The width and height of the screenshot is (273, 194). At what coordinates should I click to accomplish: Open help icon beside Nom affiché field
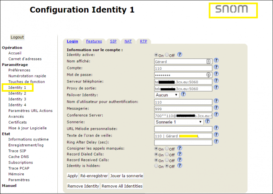pyautogui.click(x=216, y=60)
